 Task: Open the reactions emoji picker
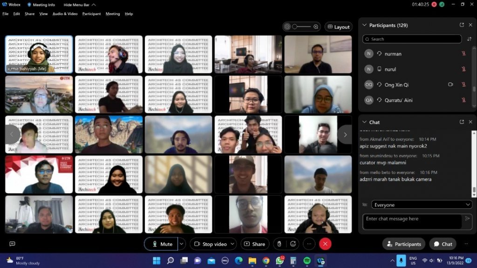point(293,244)
